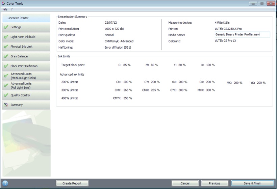
Task: Click the CMYK: 350 % limit value
Action: (x=122, y=98)
